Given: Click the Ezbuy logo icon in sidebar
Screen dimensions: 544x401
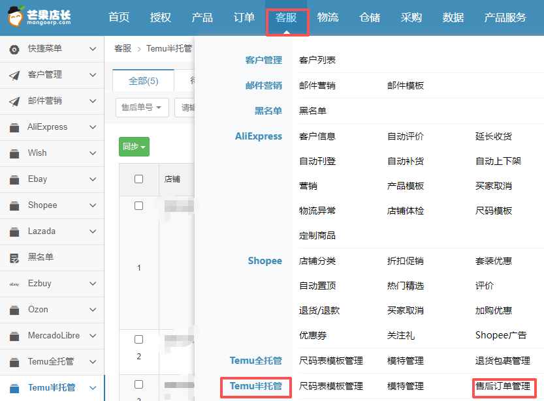Looking at the screenshot, I should pyautogui.click(x=14, y=284).
